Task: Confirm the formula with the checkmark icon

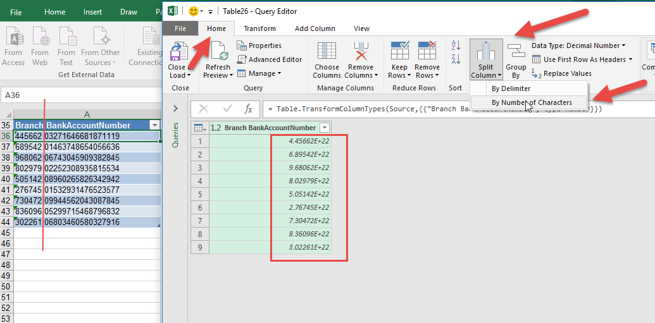Action: [227, 109]
